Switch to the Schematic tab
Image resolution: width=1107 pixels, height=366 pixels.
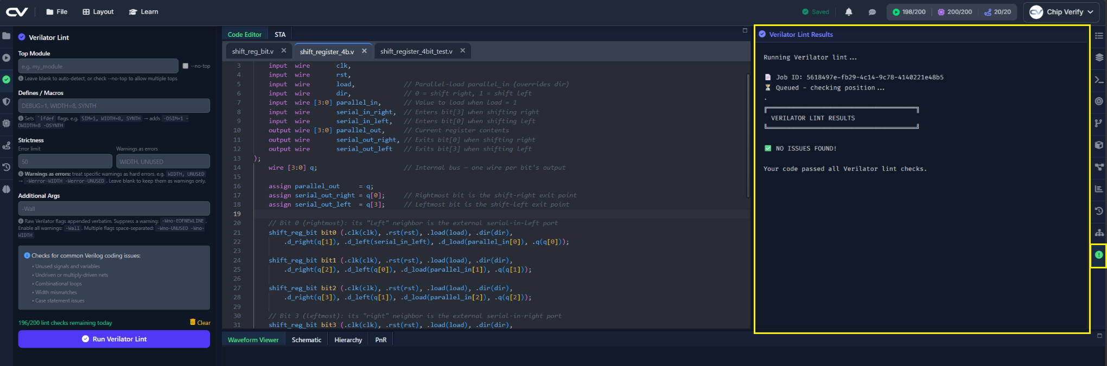coord(307,340)
